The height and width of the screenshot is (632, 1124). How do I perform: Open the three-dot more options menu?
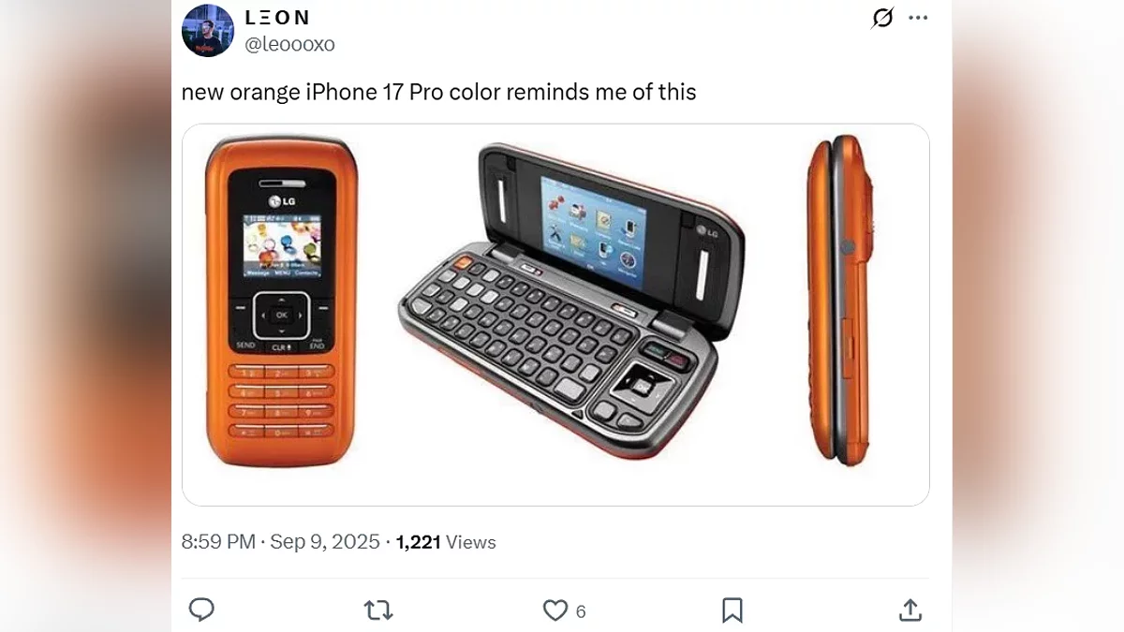click(919, 18)
